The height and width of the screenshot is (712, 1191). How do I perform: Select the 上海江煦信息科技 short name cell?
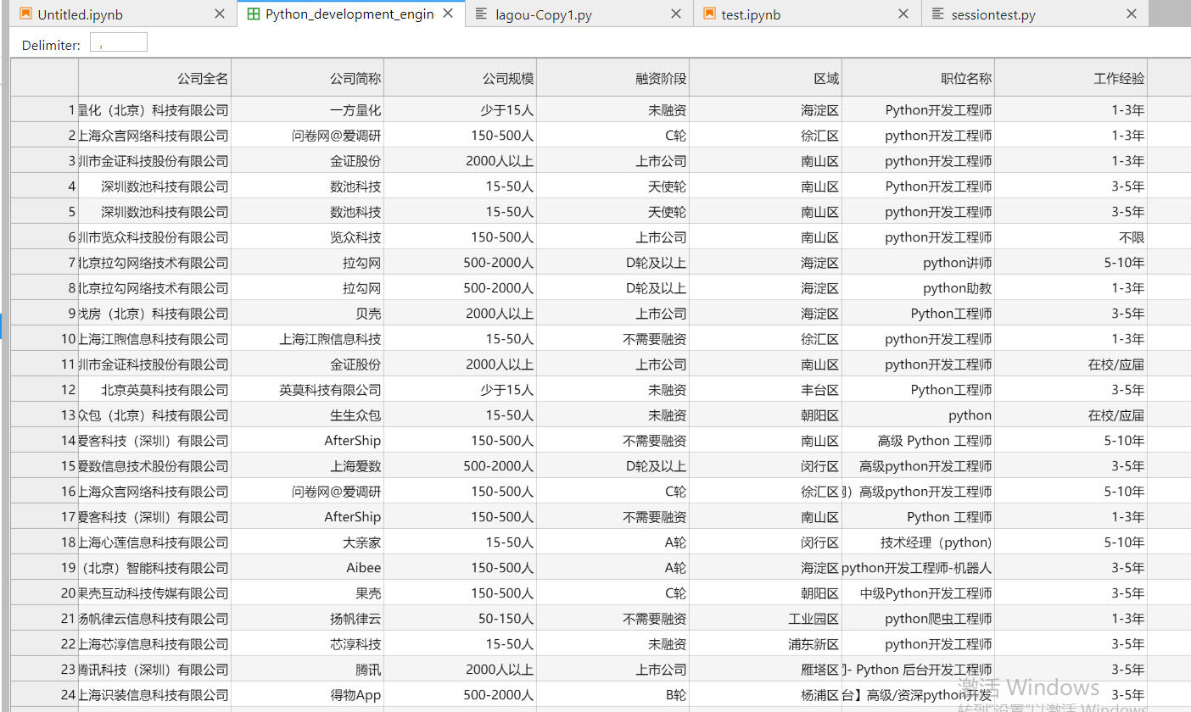[307, 339]
